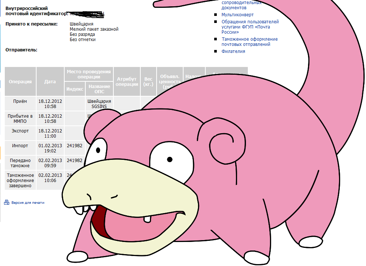Go to the Филателия link

(233, 51)
